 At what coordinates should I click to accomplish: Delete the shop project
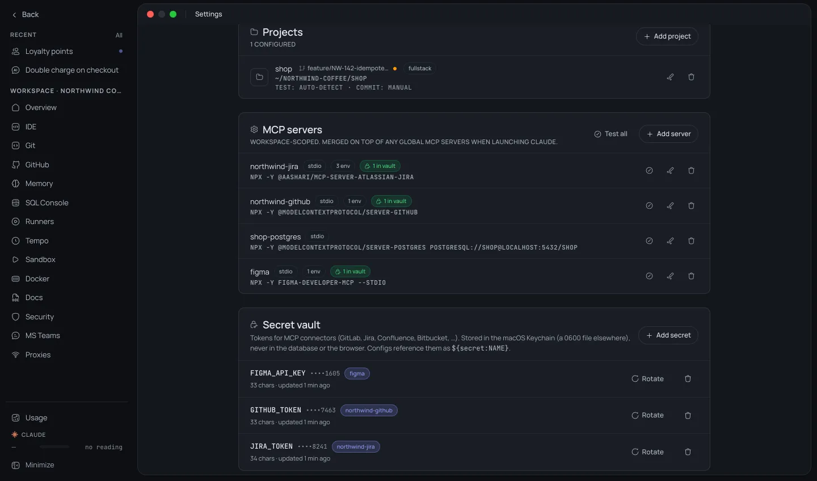[x=691, y=77]
